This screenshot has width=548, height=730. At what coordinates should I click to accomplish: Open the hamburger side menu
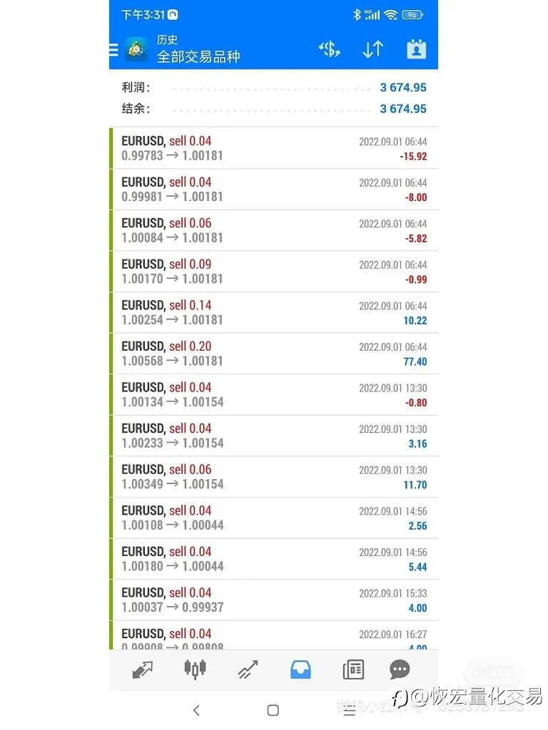click(113, 49)
